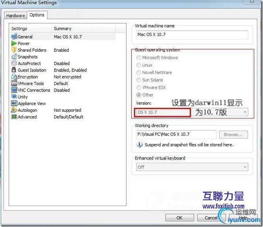263x227 pixels.
Task: Open the Enhanced virtual keyboard dropdown
Action: click(x=192, y=167)
